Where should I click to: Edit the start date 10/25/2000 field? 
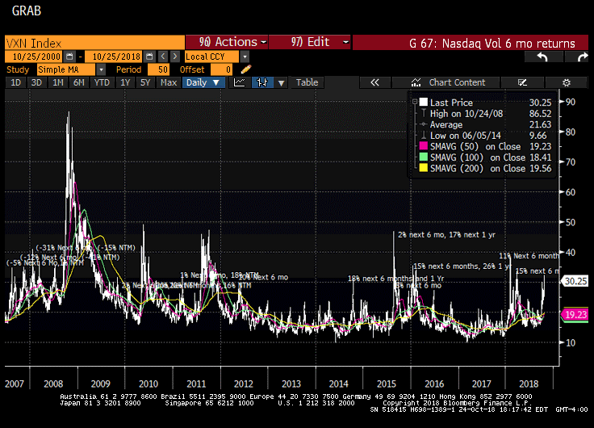click(x=35, y=57)
